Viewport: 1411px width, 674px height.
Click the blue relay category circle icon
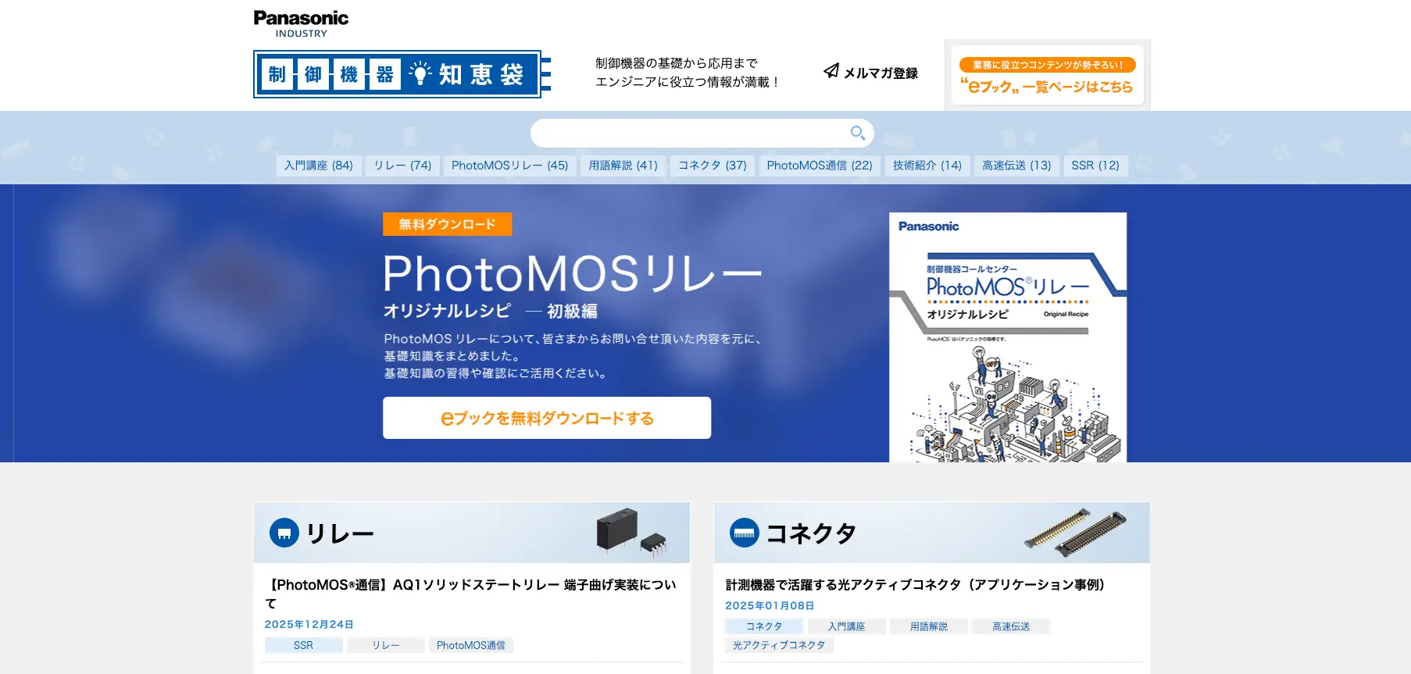click(284, 533)
